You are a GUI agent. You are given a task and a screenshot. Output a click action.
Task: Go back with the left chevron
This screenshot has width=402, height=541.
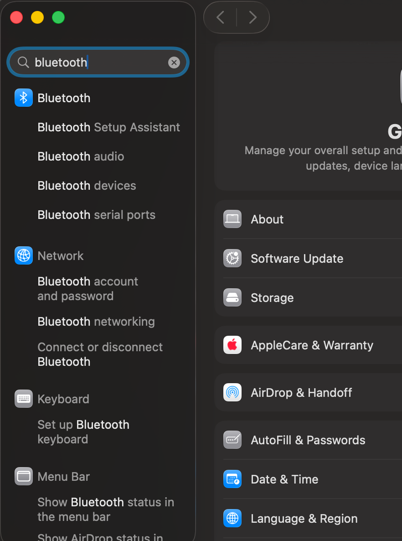[220, 17]
